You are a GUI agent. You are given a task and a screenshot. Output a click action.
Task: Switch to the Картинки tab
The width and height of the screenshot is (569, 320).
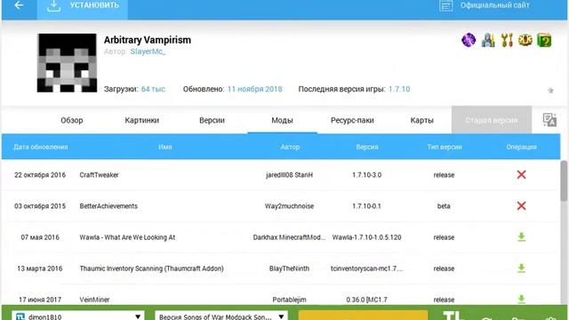click(x=142, y=120)
